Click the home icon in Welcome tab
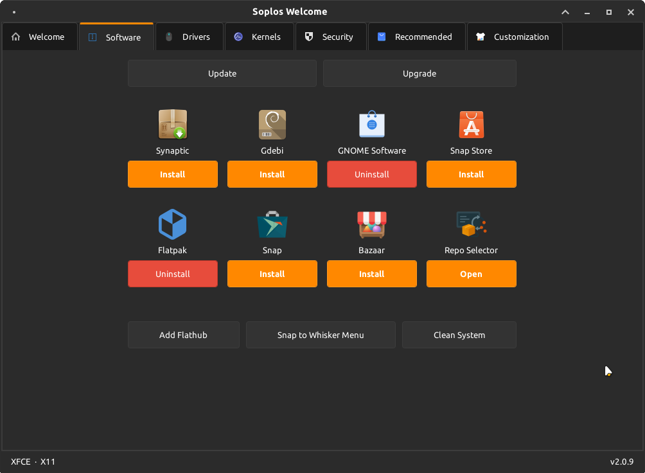The width and height of the screenshot is (645, 473). pos(15,37)
